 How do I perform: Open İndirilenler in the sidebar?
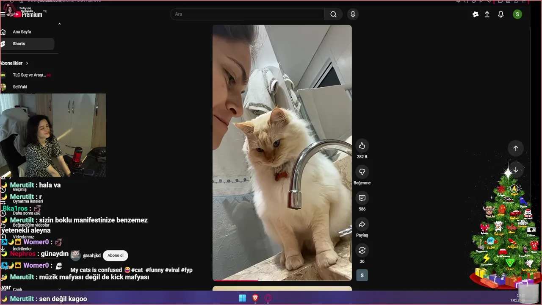(x=22, y=249)
